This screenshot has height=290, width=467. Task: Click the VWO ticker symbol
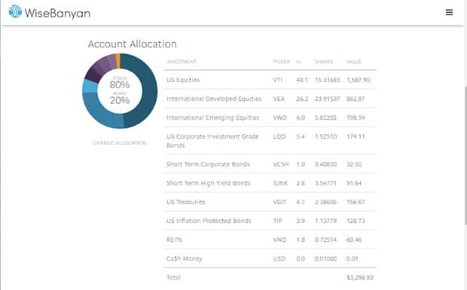click(279, 118)
